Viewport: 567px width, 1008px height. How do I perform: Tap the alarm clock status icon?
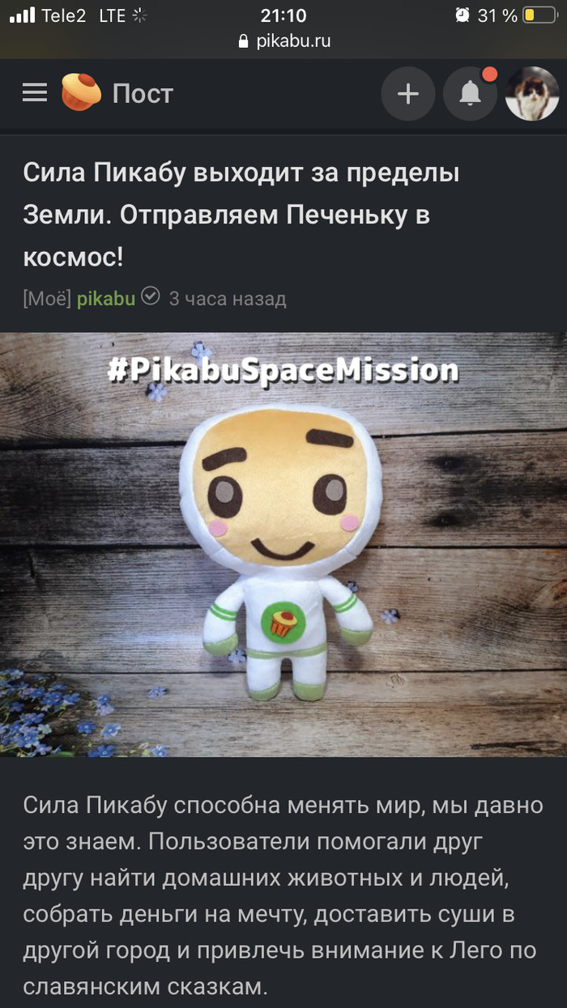(463, 15)
